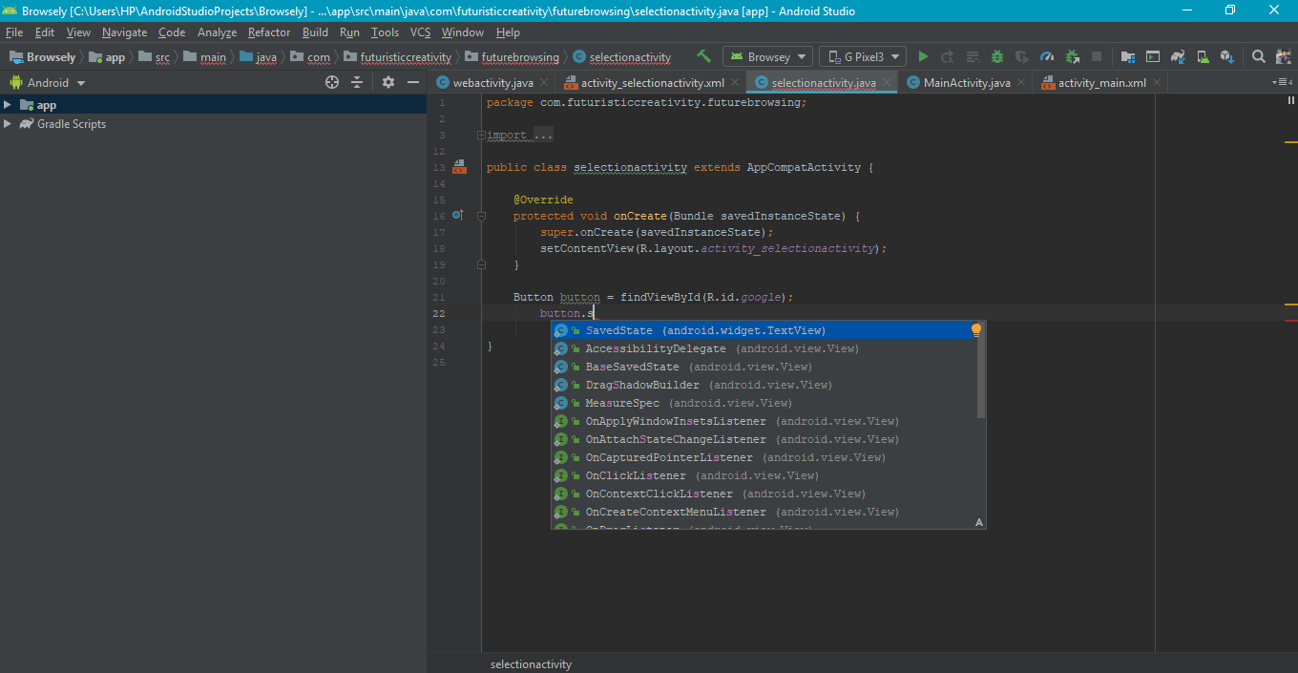Open project panel settings gear
Image resolution: width=1298 pixels, height=673 pixels.
tap(387, 83)
